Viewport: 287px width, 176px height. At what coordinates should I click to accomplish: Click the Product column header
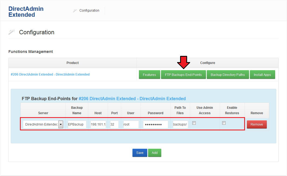[72, 63]
